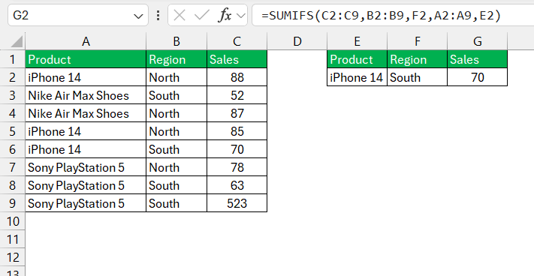This screenshot has height=276, width=534.
Task: Select row 6 header
Action: point(13,149)
